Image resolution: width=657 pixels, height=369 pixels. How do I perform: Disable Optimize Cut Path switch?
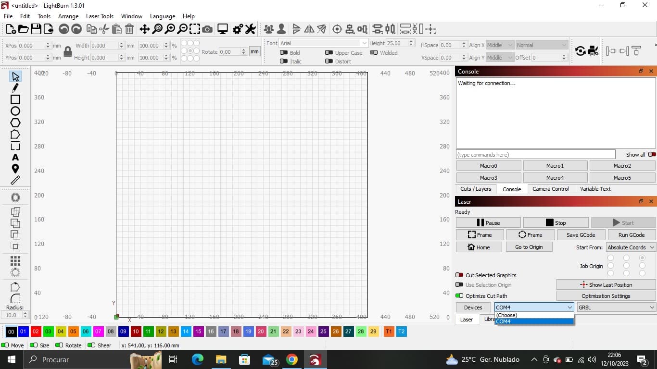[459, 296]
